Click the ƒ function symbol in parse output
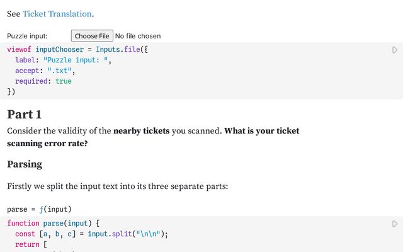 (43, 209)
